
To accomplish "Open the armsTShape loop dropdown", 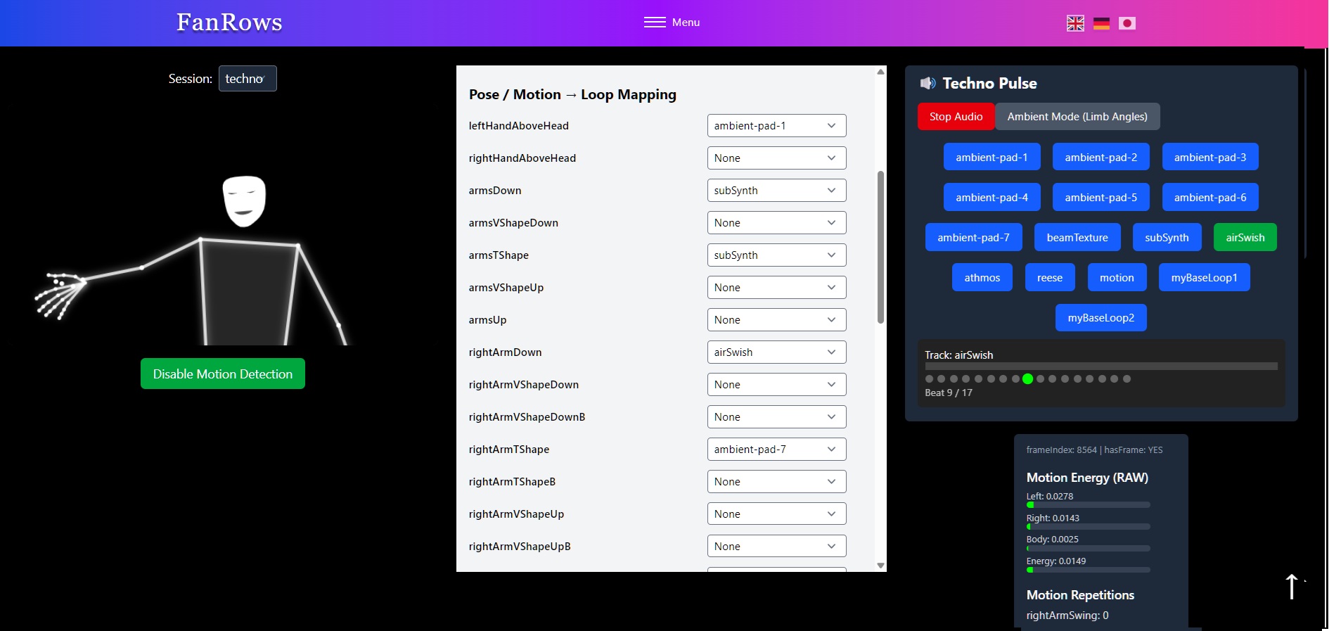I will 776,255.
